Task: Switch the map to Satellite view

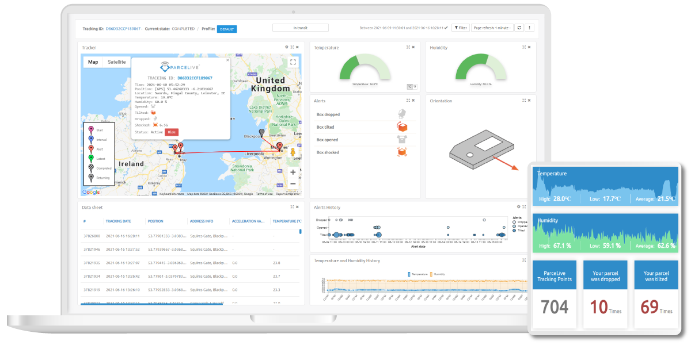Action: click(117, 62)
